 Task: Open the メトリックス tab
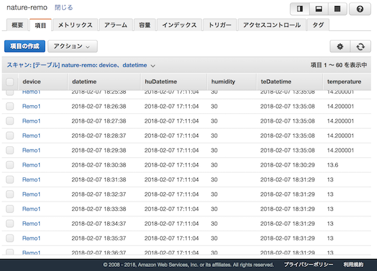tap(75, 25)
